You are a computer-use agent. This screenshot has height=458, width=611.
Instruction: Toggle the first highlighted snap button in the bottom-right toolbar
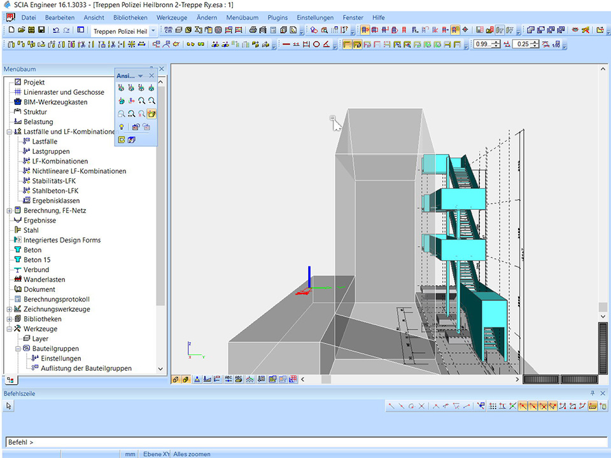click(523, 406)
